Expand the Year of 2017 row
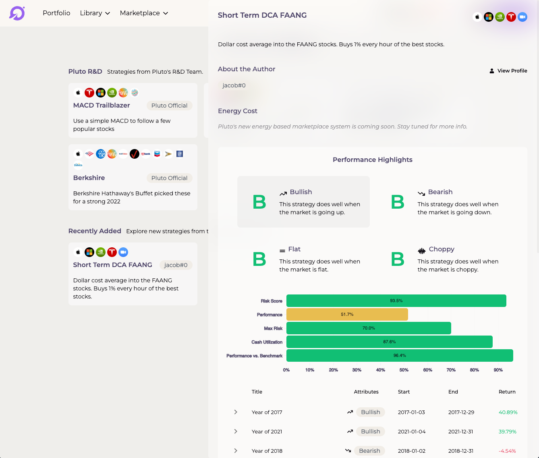539x458 pixels. tap(236, 412)
